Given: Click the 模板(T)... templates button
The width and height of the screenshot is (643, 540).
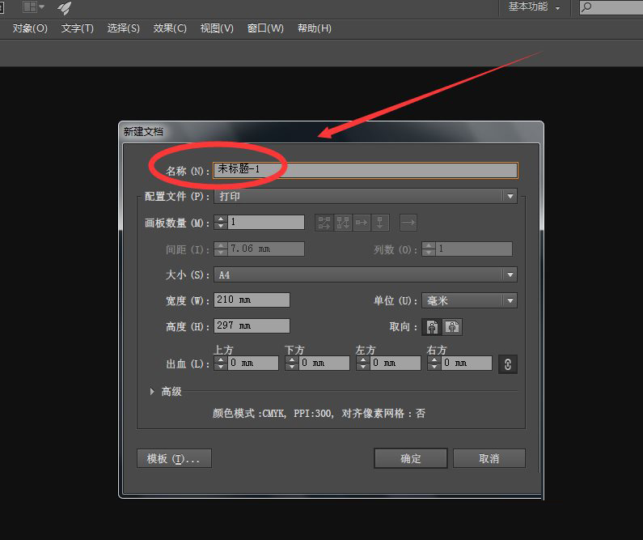Looking at the screenshot, I should pyautogui.click(x=174, y=458).
